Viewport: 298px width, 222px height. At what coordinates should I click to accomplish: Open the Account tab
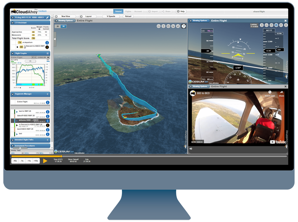pos(138,11)
